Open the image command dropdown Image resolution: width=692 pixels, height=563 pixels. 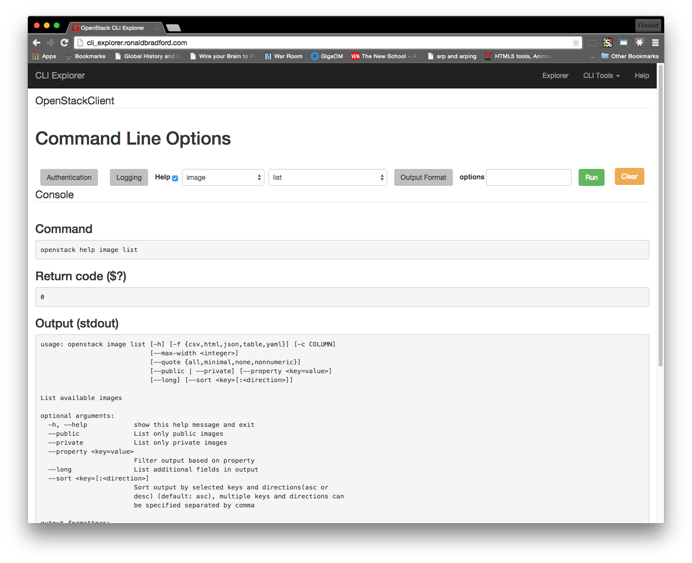pos(223,177)
